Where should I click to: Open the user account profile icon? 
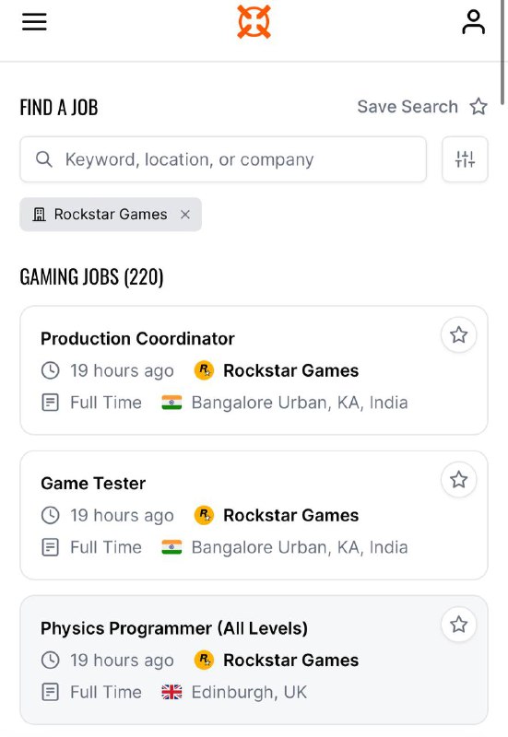[473, 22]
